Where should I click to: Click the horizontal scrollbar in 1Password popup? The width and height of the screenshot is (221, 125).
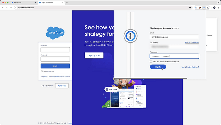[x=150, y=78]
